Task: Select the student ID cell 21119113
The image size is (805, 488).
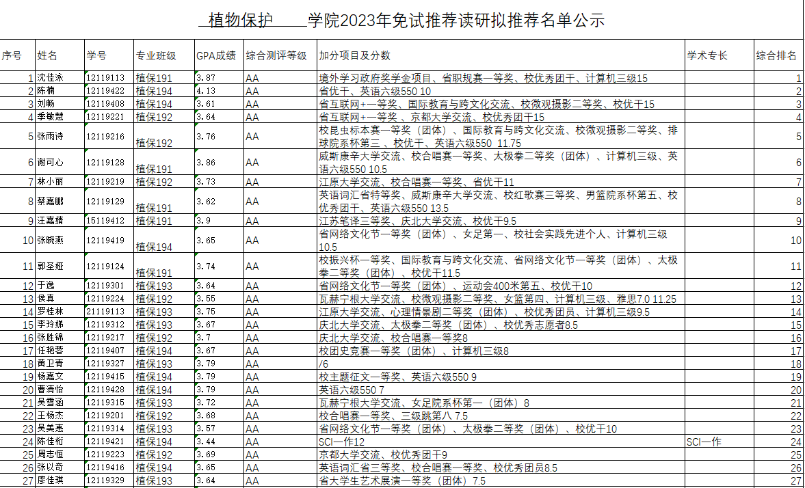Action: [x=109, y=312]
